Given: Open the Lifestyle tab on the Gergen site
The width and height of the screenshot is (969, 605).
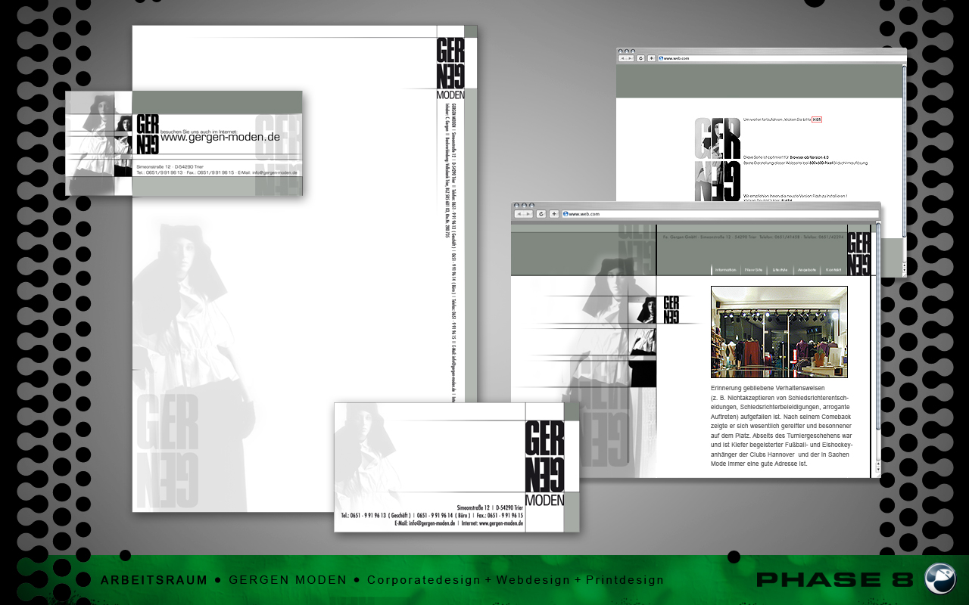Looking at the screenshot, I should [x=780, y=270].
